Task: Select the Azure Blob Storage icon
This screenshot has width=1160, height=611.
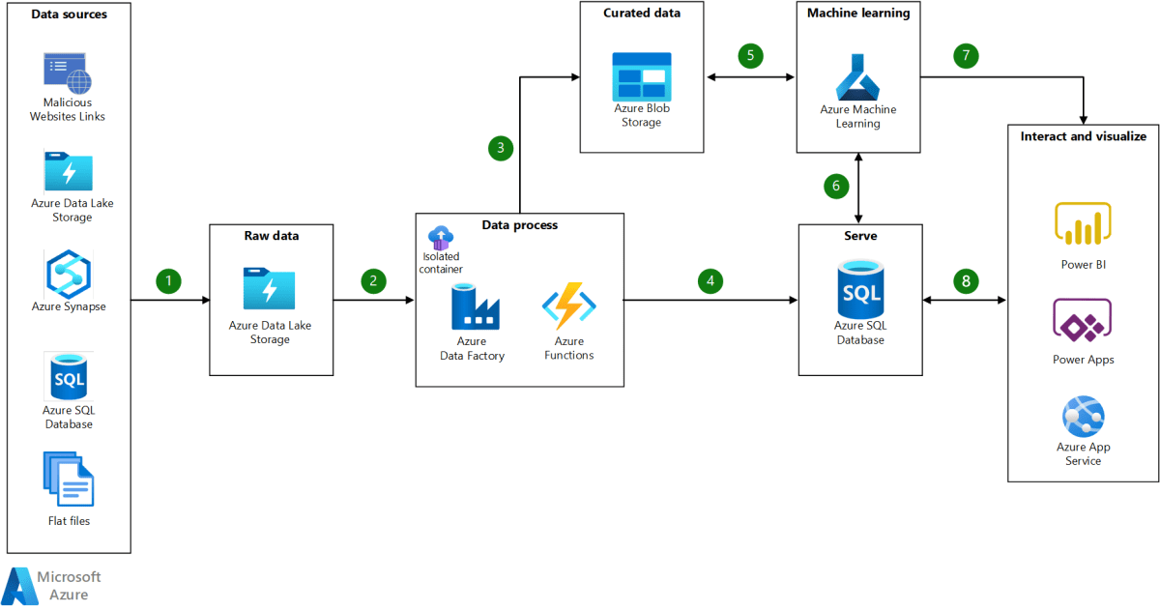Action: pyautogui.click(x=641, y=76)
